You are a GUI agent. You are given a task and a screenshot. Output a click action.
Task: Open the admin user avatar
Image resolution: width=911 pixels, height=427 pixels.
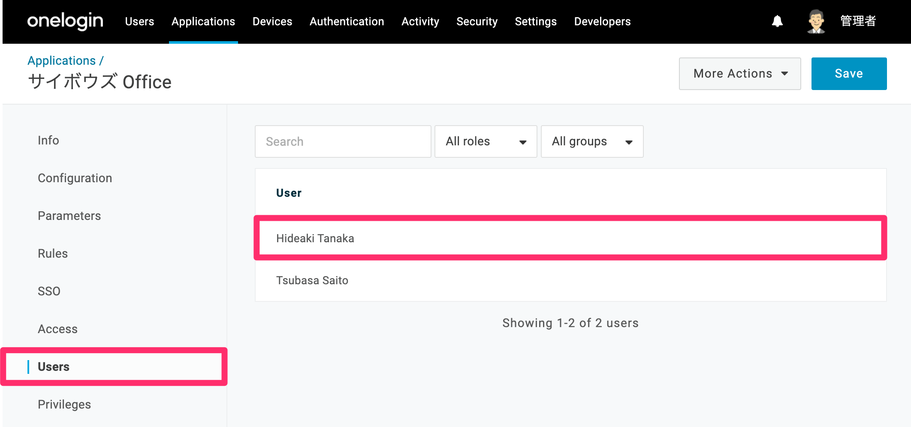(x=816, y=21)
